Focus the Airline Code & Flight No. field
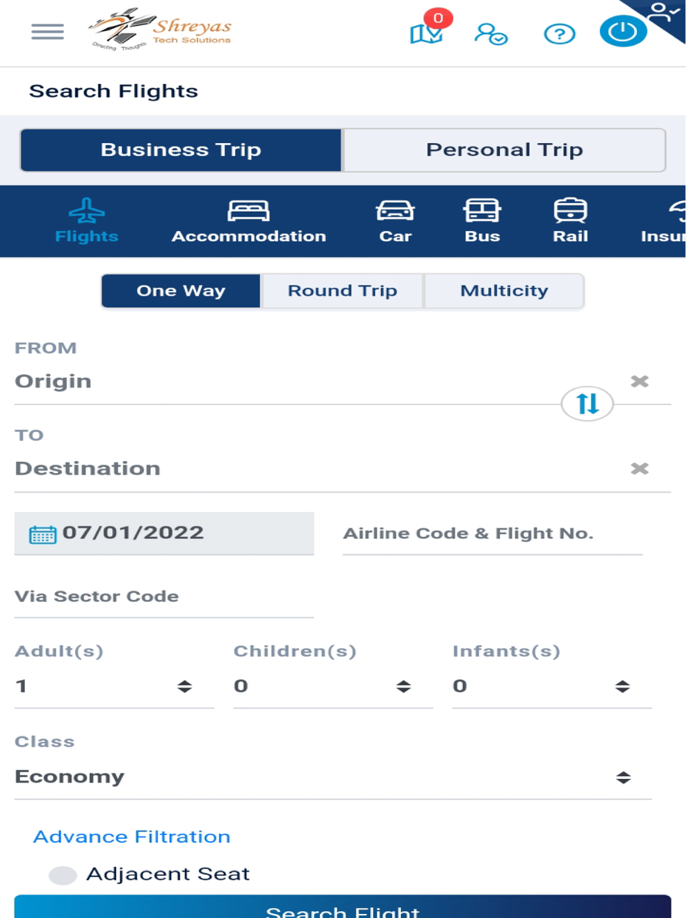Screen dimensions: 688x918 point(492,534)
